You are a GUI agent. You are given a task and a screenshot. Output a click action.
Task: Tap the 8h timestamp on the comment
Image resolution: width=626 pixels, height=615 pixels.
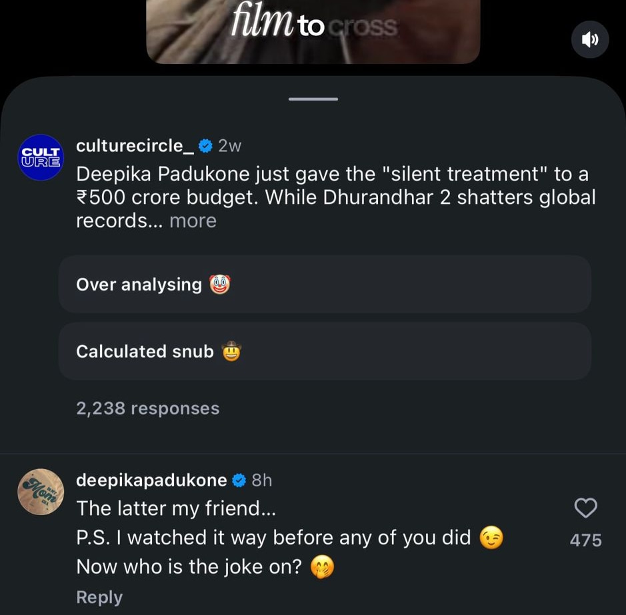[262, 480]
